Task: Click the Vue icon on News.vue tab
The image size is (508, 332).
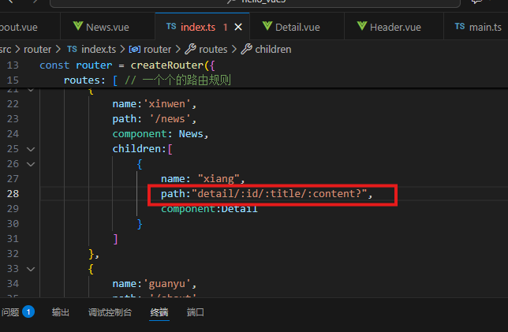Action: (78, 26)
